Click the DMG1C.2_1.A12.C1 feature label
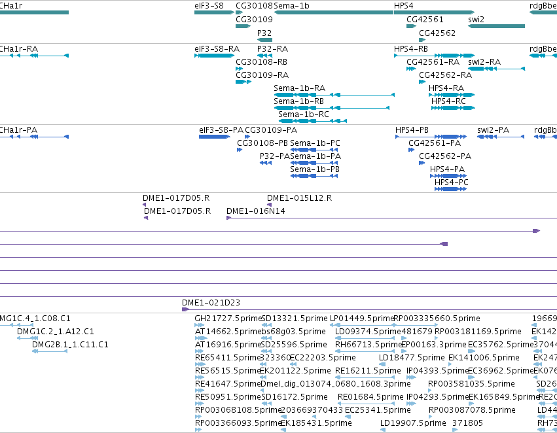The height and width of the screenshot is (433, 557). 56,332
